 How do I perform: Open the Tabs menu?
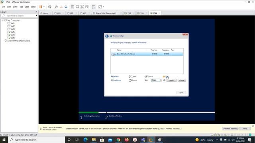click(27, 7)
